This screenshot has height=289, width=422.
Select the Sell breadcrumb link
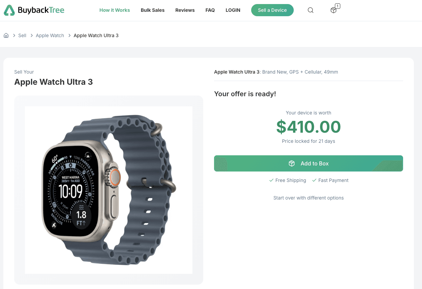click(22, 35)
